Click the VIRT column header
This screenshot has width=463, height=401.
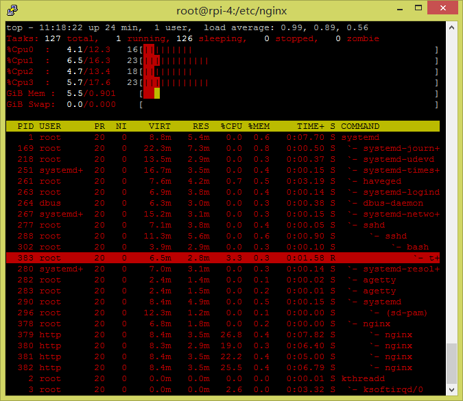[x=159, y=126]
